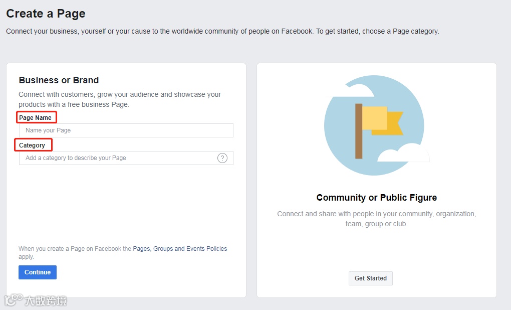Select the Community or Public Figure heading
The image size is (511, 310).
tap(377, 198)
